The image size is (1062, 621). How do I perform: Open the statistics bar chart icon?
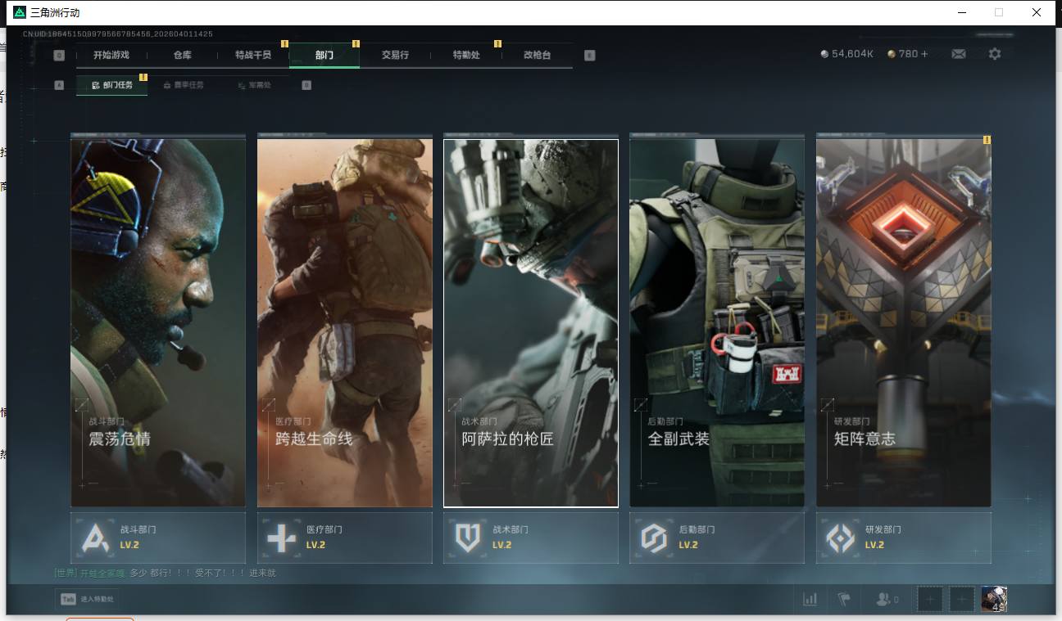pos(810,600)
